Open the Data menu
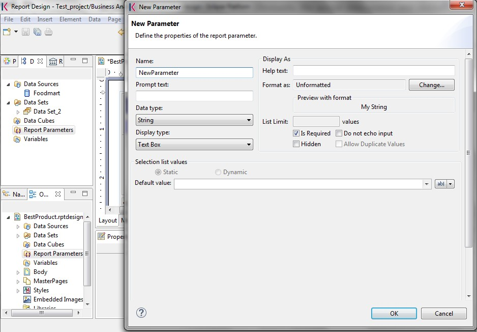Viewport: 477px width, 332px height. (x=94, y=19)
